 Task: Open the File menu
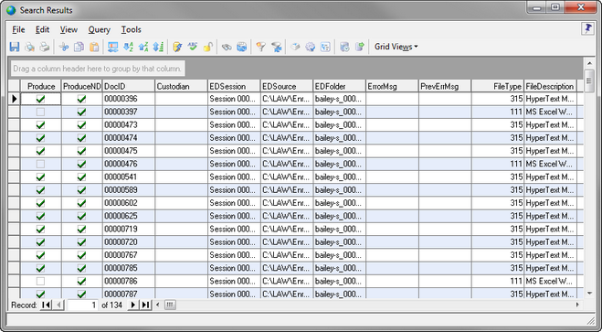point(18,29)
